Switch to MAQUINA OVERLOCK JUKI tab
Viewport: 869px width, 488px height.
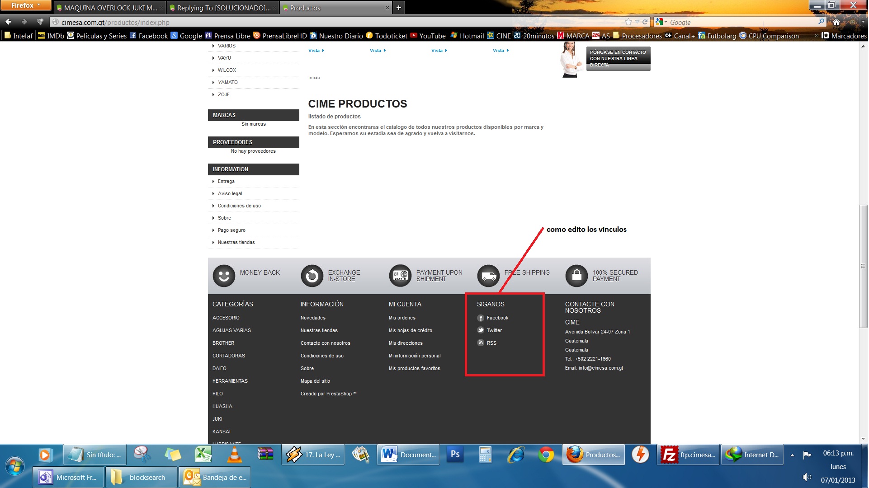coord(110,8)
